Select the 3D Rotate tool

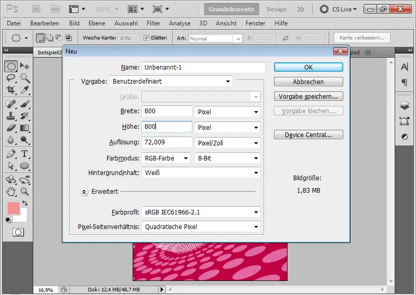[11, 180]
